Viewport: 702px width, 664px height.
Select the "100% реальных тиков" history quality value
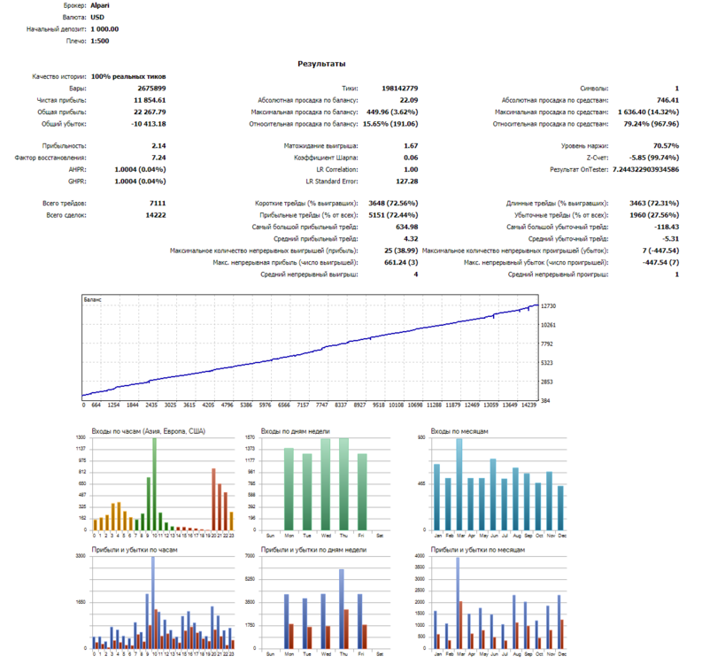(128, 76)
